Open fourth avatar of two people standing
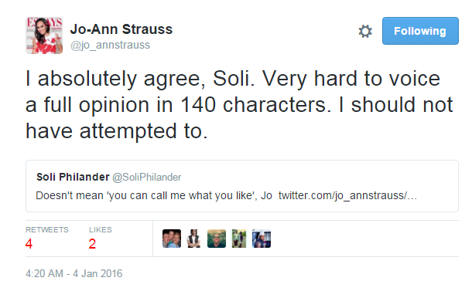The height and width of the screenshot is (281, 472). (239, 239)
